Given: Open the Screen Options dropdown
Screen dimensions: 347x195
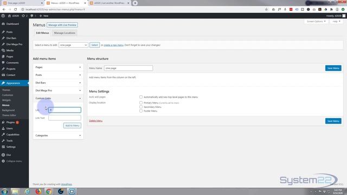Looking at the screenshot, I should (x=316, y=22).
